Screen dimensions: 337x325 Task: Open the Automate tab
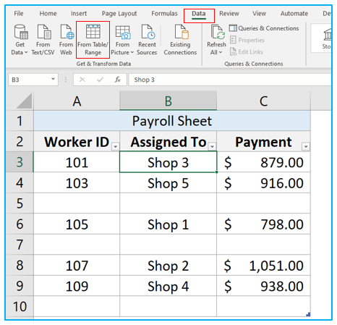pyautogui.click(x=294, y=14)
